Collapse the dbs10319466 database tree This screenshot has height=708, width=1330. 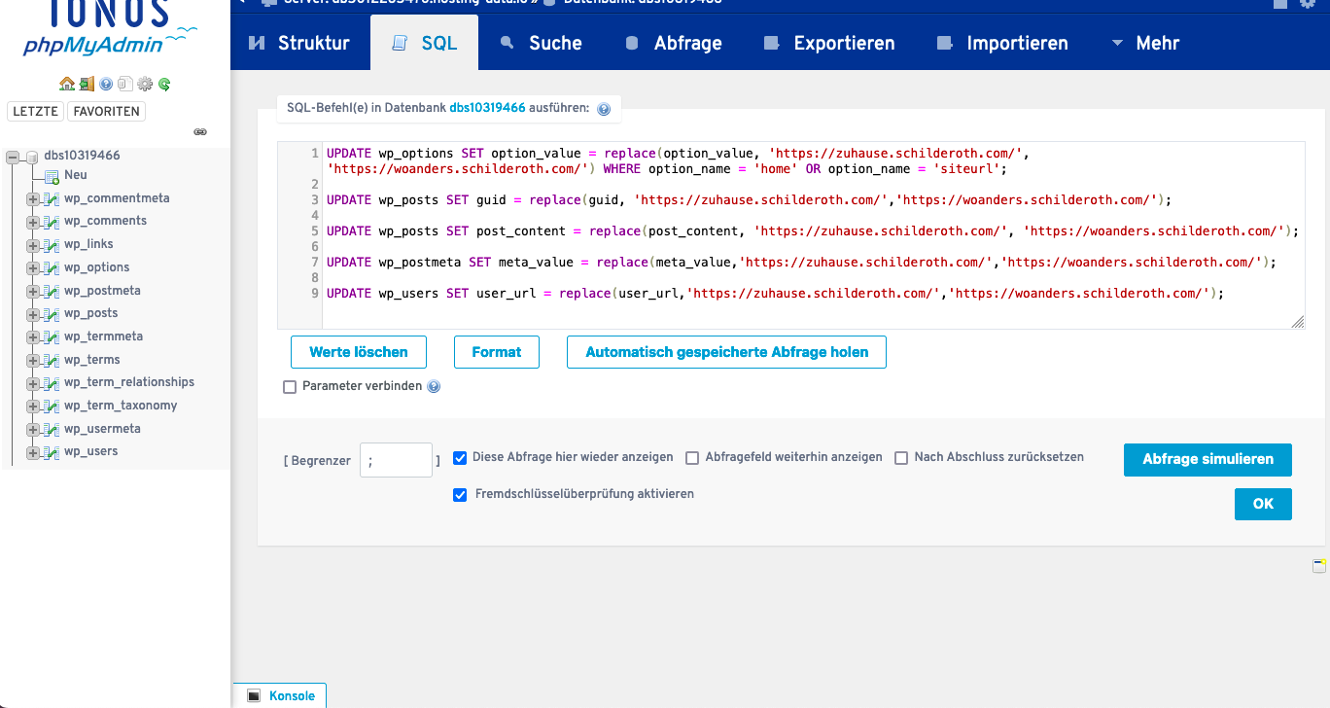tap(14, 157)
